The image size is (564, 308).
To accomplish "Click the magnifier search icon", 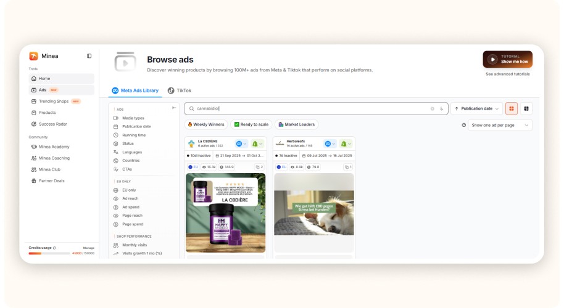I will (192, 108).
